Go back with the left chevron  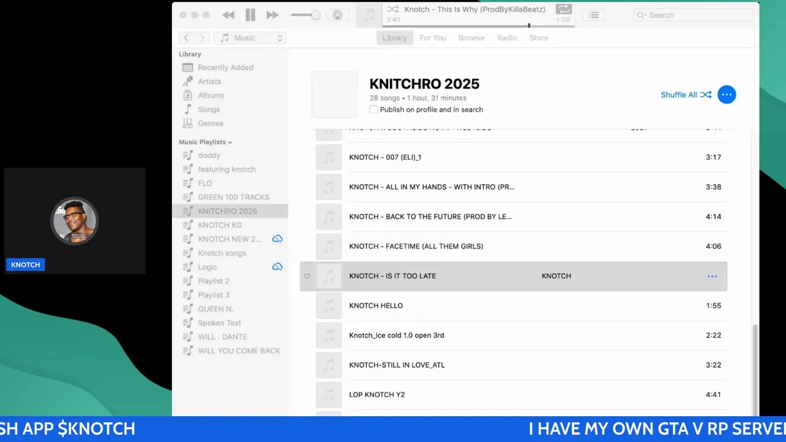pyautogui.click(x=187, y=38)
